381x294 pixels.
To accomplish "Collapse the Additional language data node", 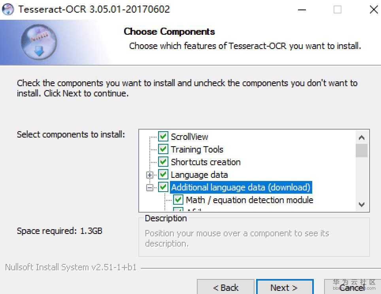I will click(x=150, y=188).
